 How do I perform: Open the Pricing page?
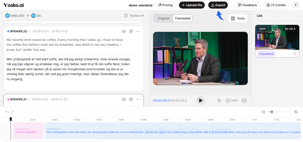tap(165, 5)
